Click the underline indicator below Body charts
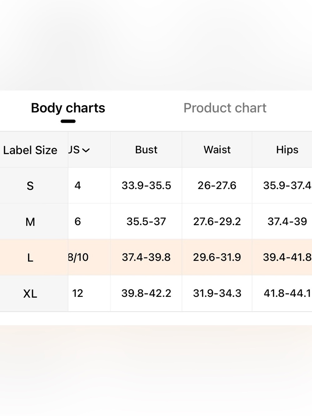Screen dimensions: 312x416 [68, 121]
